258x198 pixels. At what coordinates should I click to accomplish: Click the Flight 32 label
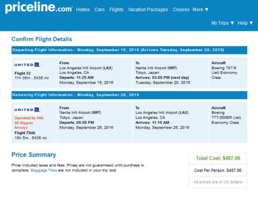click(x=23, y=73)
